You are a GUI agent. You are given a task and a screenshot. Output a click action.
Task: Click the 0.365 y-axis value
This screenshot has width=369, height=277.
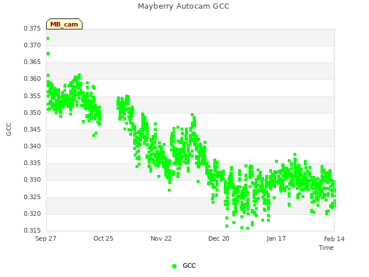pos(32,62)
